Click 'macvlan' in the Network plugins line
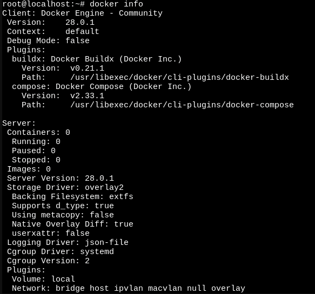 pos(165,289)
